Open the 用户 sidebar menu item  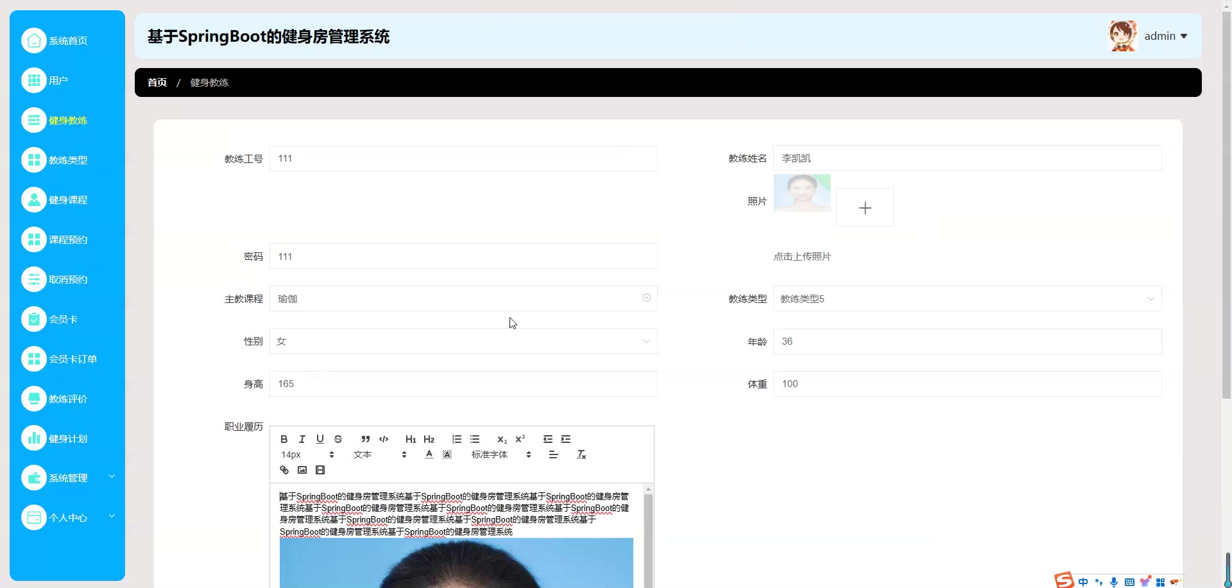pyautogui.click(x=67, y=80)
